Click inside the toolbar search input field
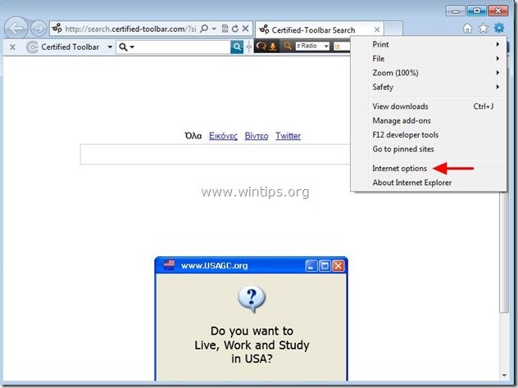Viewport: 518px width, 388px height. click(x=182, y=47)
